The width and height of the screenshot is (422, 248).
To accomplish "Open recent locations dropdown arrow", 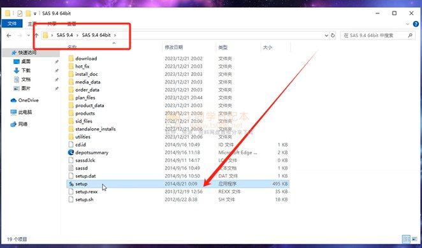I will (x=29, y=35).
